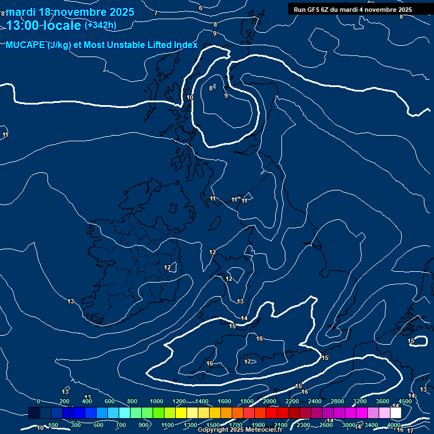
Task: Click the legend value "1300"
Action: (190, 425)
